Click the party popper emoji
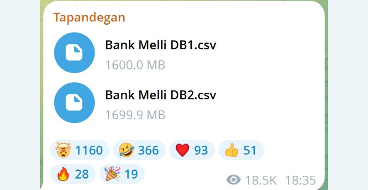 point(112,174)
